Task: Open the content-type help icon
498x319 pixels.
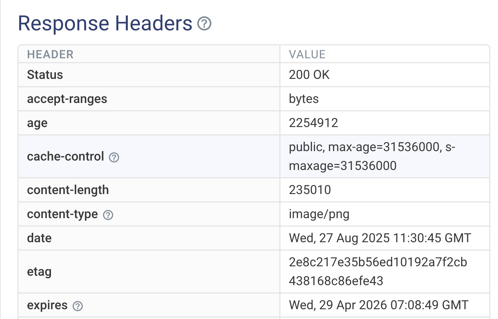Action: tap(108, 215)
